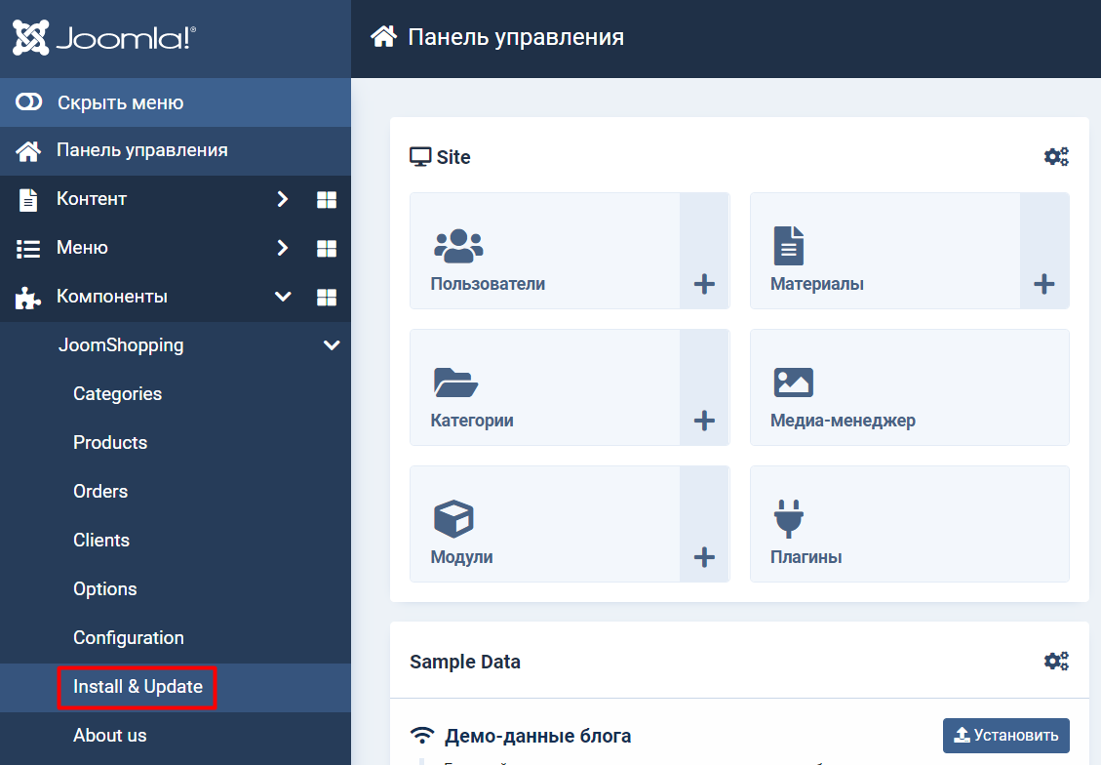Open the Плагины plug icon
This screenshot has width=1101, height=765.
point(789,518)
